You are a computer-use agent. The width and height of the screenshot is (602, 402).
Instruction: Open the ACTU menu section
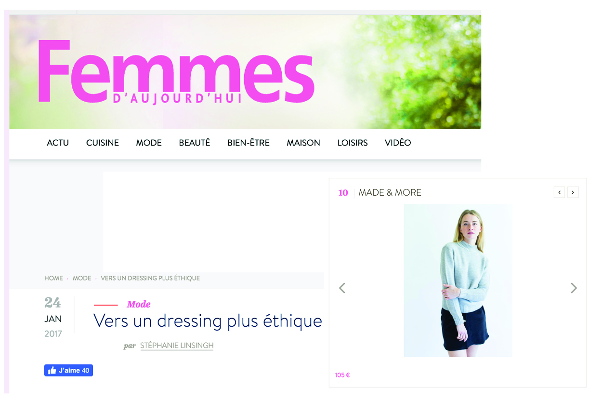pyautogui.click(x=58, y=143)
